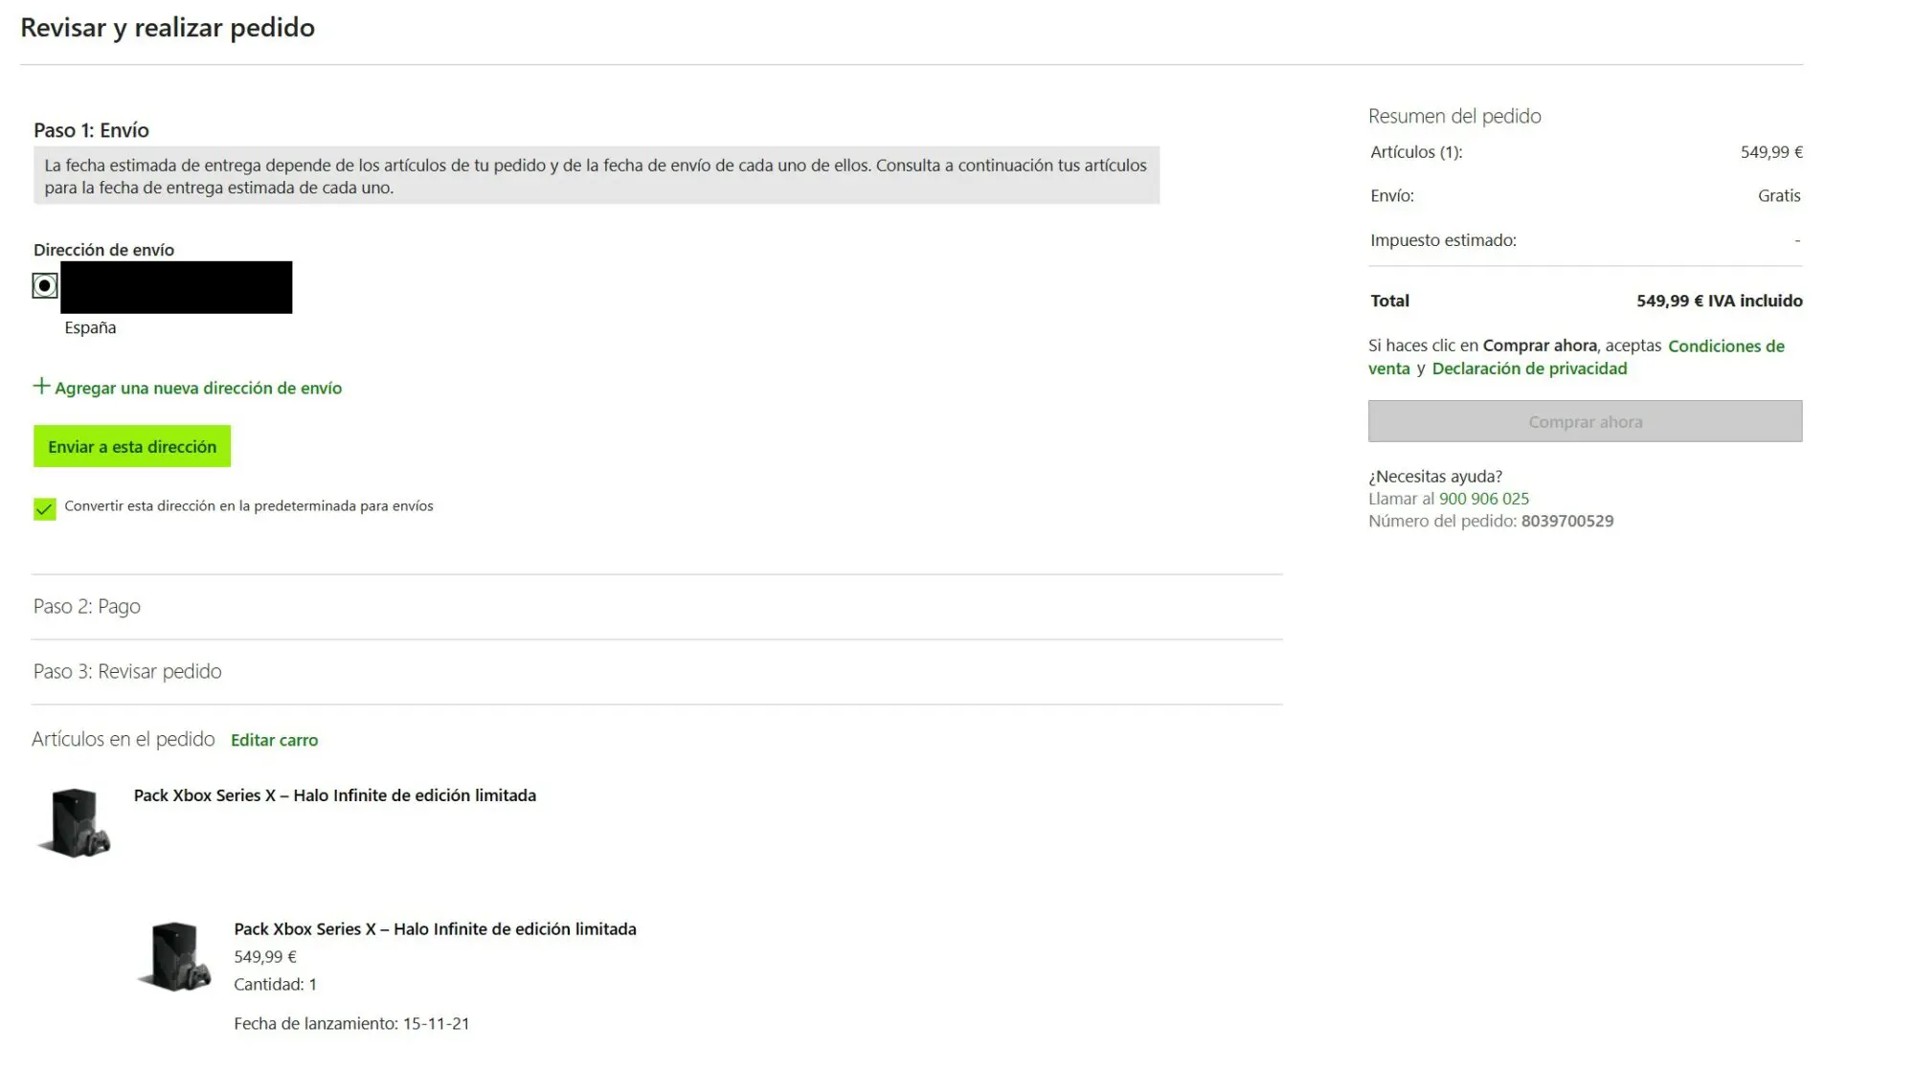The width and height of the screenshot is (1915, 1073).
Task: Click the 'Total' amount 549,99 € IVA incluido
Action: (1719, 301)
